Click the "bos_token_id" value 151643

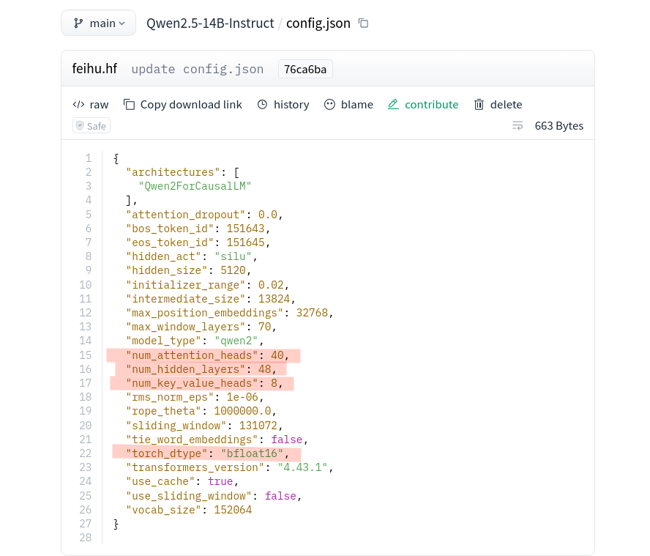pos(245,229)
